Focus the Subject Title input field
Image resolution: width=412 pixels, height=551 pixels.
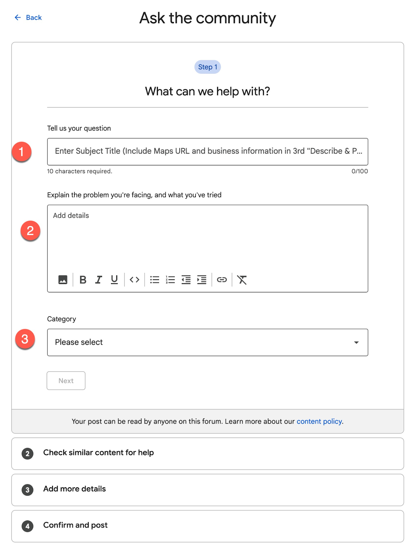pos(207,152)
